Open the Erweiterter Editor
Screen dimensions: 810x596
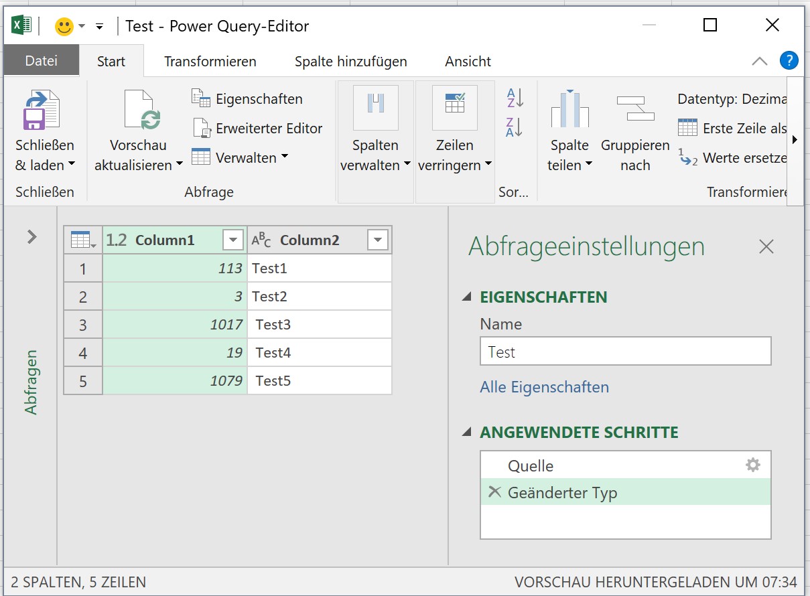pyautogui.click(x=258, y=128)
